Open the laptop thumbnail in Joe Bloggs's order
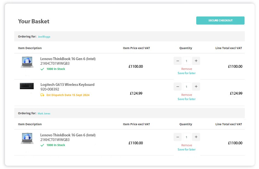This screenshot has width=259, height=169. tap(27, 62)
